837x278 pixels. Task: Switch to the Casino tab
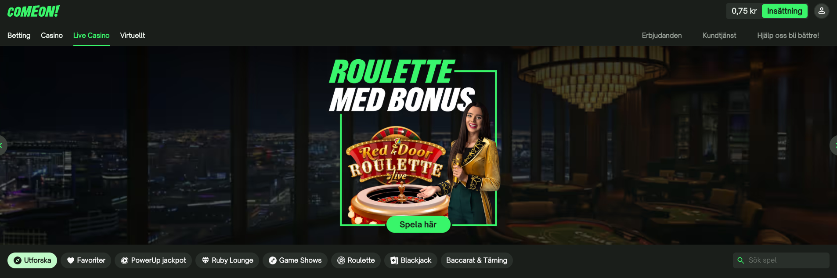click(x=52, y=36)
